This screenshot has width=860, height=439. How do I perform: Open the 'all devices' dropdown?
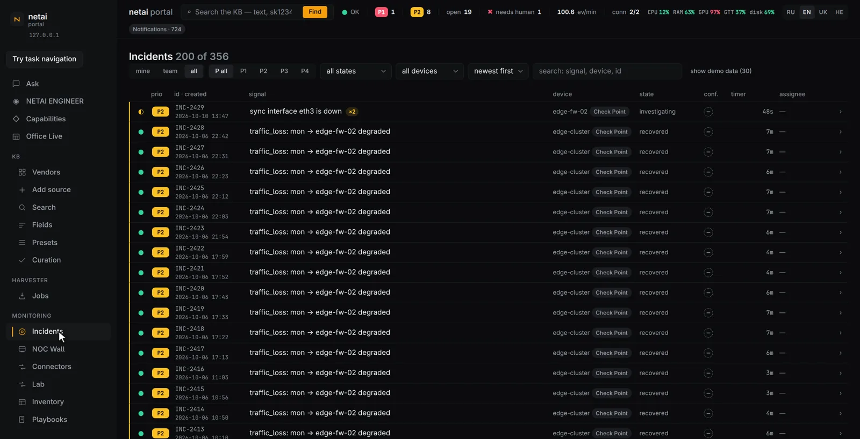point(430,71)
